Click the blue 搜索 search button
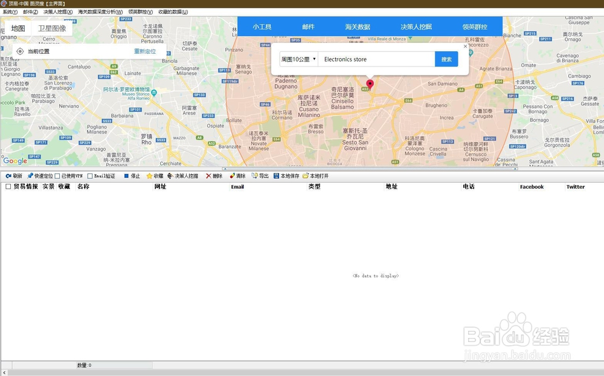 (446, 59)
